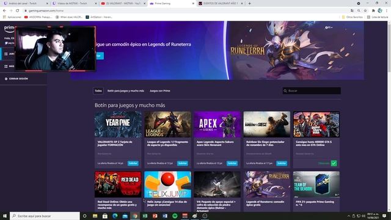Viewport: 391px width, 220px height.
Task: Open the Chrome profile avatar
Action: coord(380,11)
